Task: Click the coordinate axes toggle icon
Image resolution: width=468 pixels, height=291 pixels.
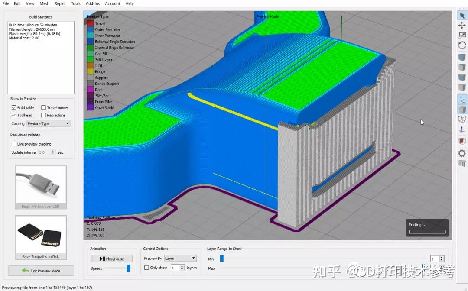Action: (462, 100)
